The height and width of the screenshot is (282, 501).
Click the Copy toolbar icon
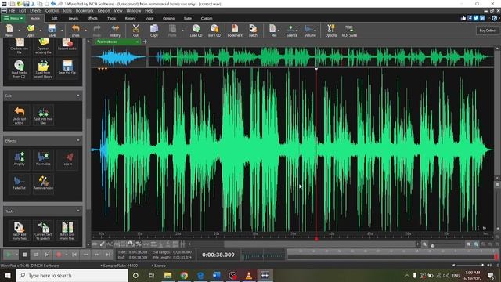[x=154, y=31]
